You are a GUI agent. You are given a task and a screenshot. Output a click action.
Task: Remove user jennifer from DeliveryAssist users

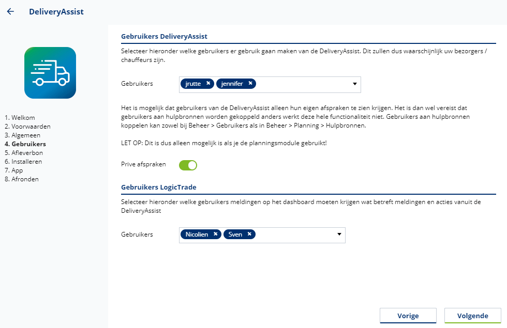pyautogui.click(x=250, y=83)
